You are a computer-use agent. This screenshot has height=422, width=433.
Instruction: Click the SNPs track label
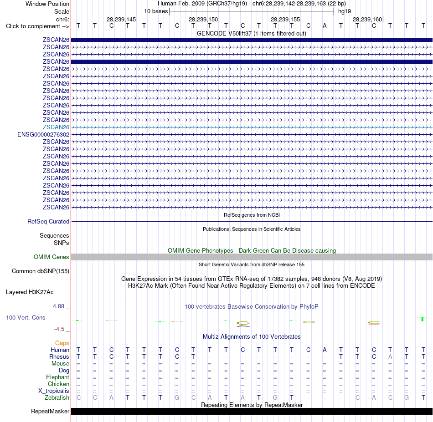pyautogui.click(x=62, y=243)
